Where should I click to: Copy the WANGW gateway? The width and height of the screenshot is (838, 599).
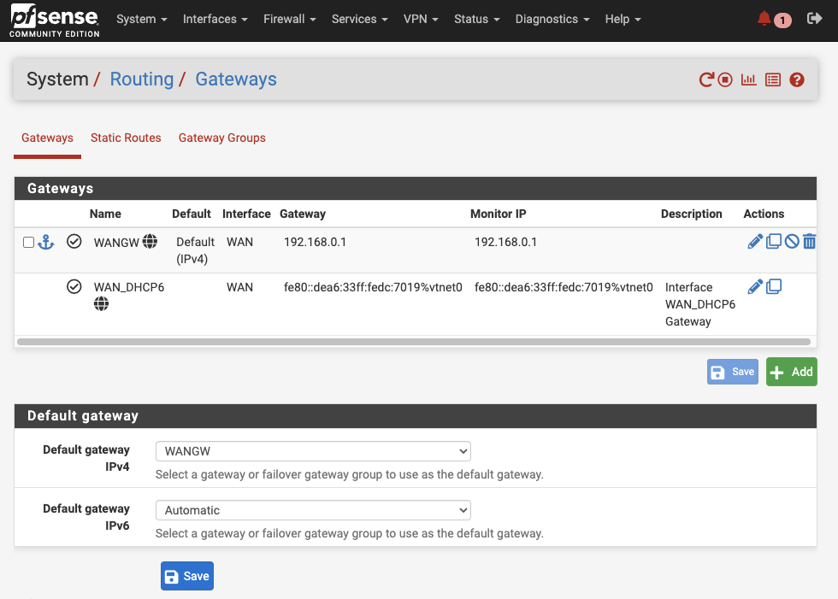pyautogui.click(x=774, y=242)
